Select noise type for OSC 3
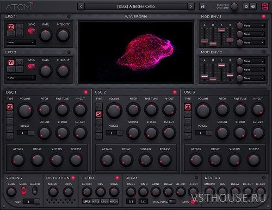The width and height of the screenshot is (272, 210). (x=188, y=136)
